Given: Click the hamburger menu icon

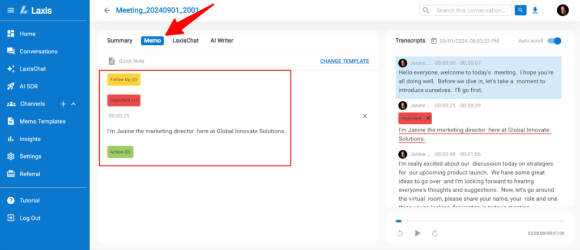Looking at the screenshot, I should pyautogui.click(x=10, y=10).
